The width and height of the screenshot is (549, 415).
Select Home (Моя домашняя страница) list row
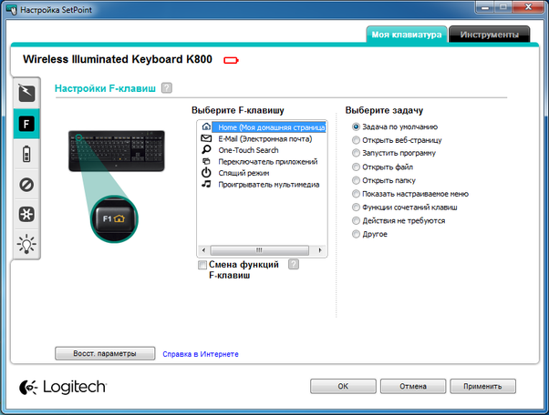[263, 127]
